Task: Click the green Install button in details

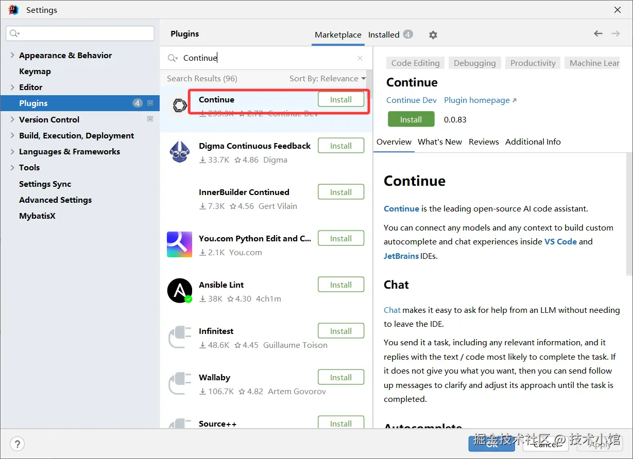Action: pyautogui.click(x=411, y=119)
